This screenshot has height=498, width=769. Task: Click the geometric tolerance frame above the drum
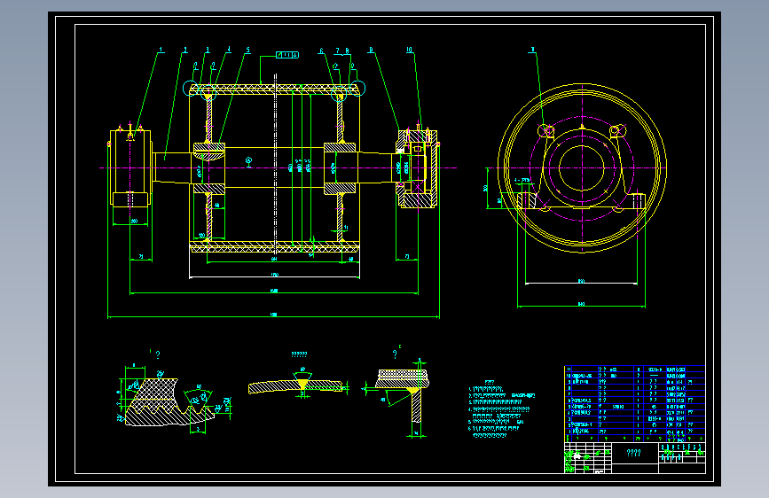[286, 55]
